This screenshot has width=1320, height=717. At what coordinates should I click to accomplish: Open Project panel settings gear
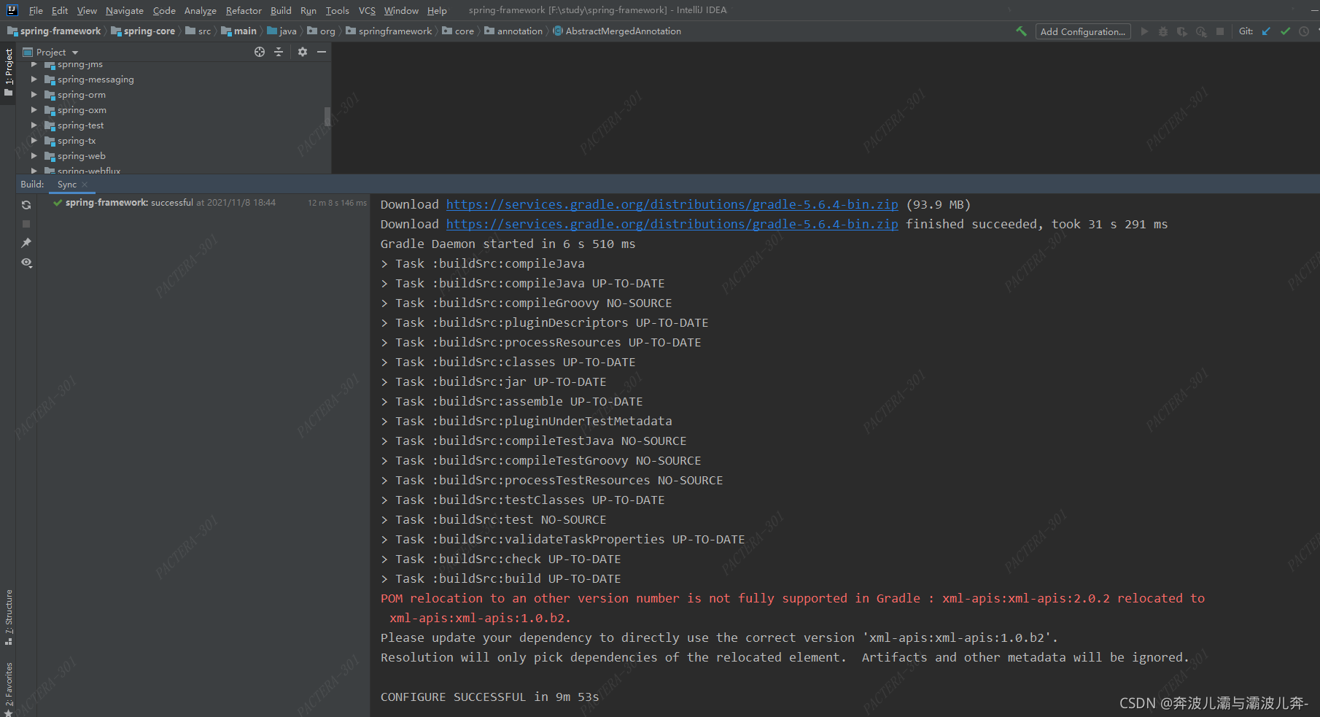(x=303, y=52)
